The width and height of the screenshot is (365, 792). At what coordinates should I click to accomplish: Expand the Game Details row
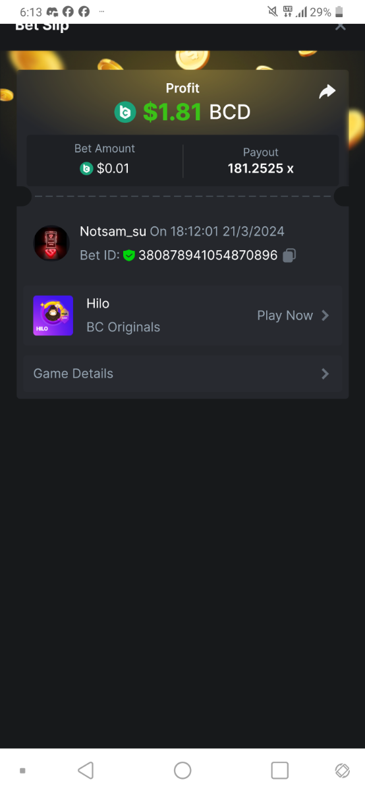pos(182,374)
